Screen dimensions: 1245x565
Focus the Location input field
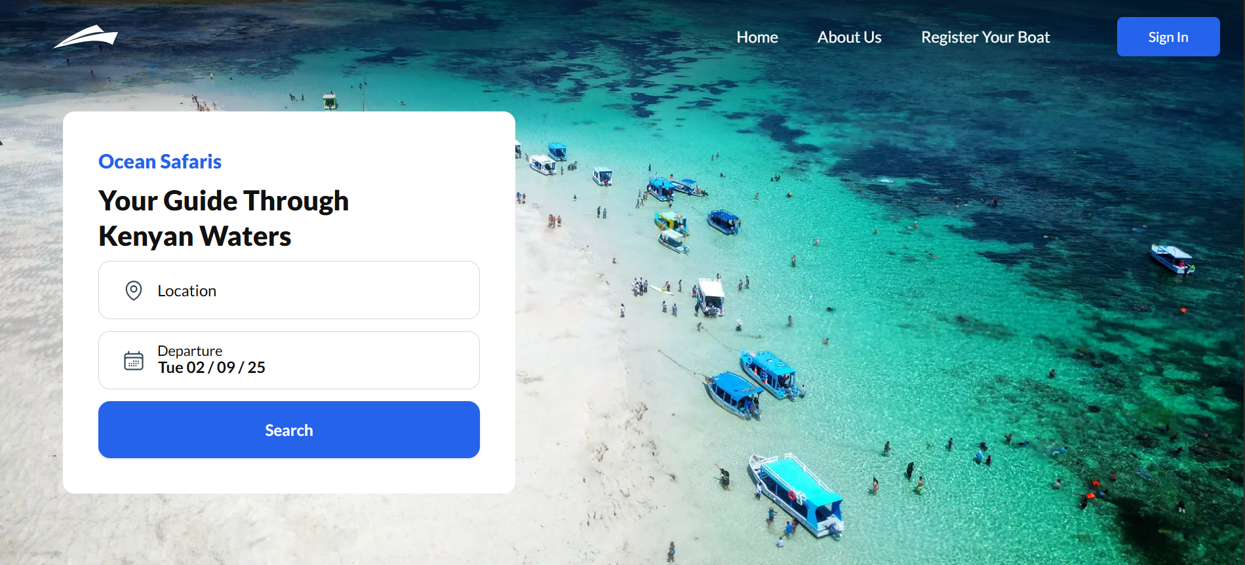tap(289, 290)
